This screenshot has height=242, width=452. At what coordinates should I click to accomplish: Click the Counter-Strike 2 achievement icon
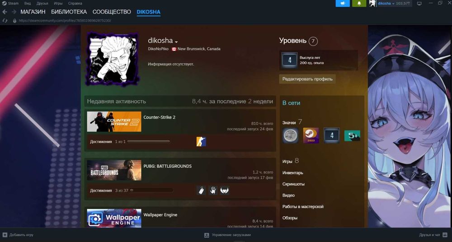pos(201,141)
